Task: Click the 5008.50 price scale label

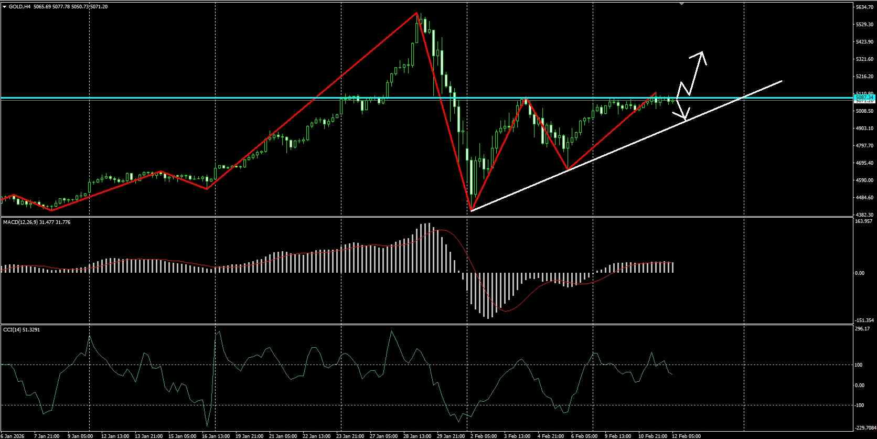Action: [x=864, y=111]
